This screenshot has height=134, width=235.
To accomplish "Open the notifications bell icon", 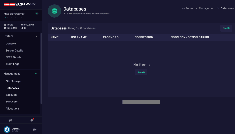I will pyautogui.click(x=32, y=120).
